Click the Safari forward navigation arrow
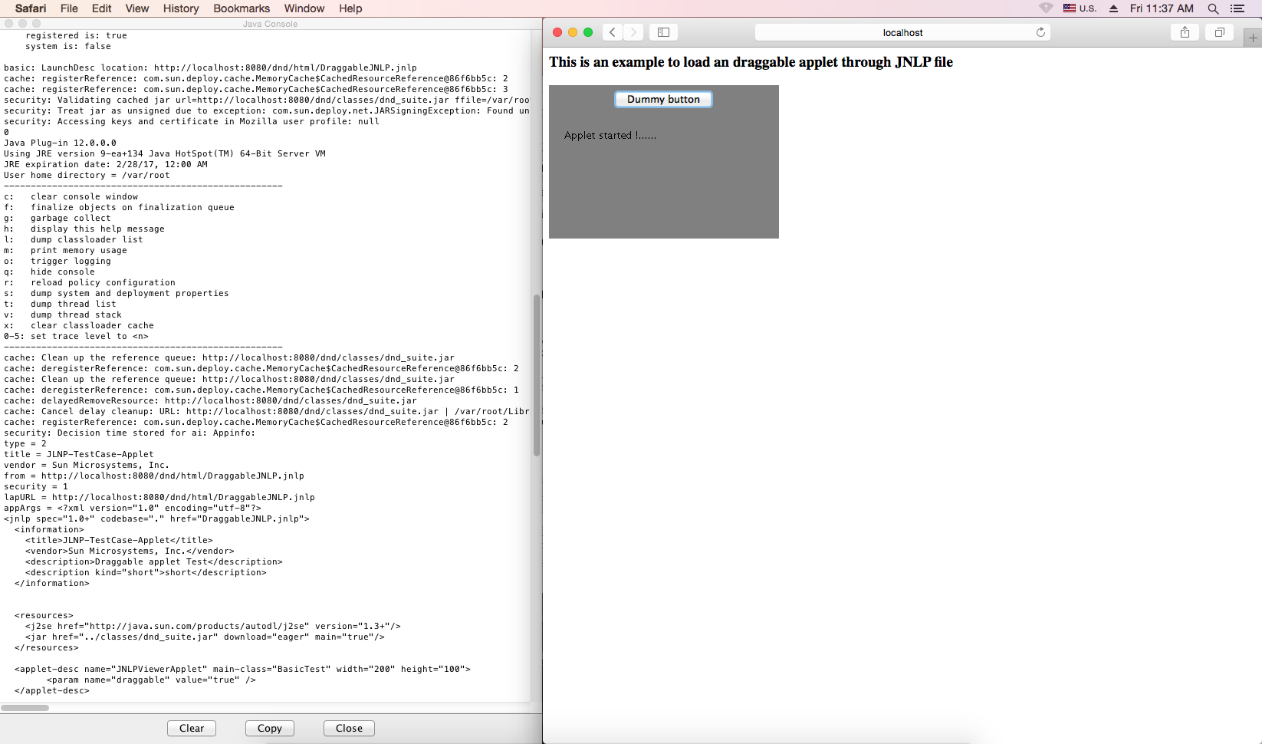Image resolution: width=1262 pixels, height=744 pixels. coord(633,32)
